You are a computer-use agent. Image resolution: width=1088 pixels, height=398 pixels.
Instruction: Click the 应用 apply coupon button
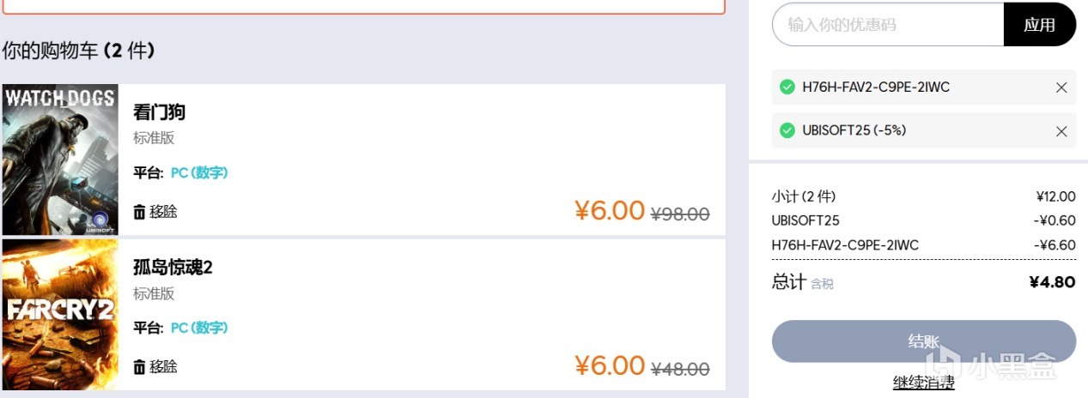pos(1039,25)
